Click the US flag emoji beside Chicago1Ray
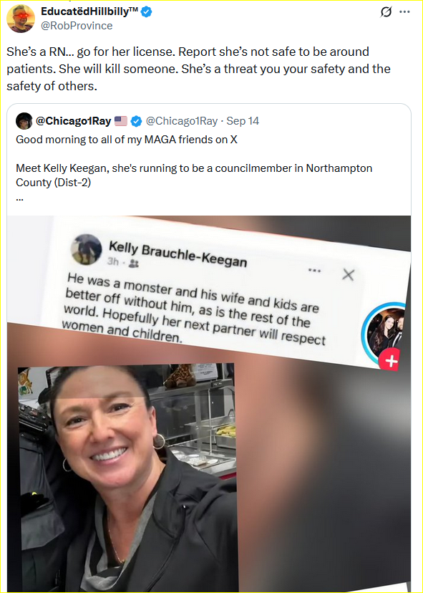The width and height of the screenshot is (423, 593). point(120,121)
